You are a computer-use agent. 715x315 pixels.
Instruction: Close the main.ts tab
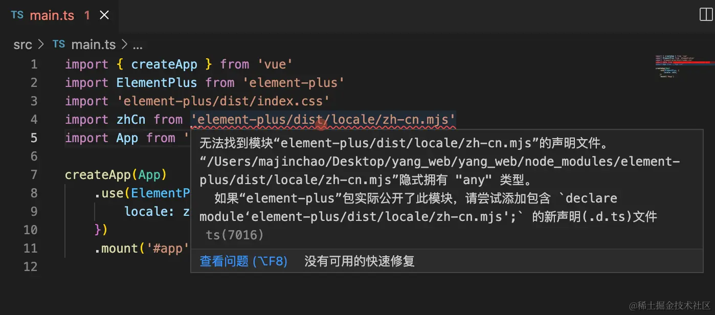[x=104, y=15]
